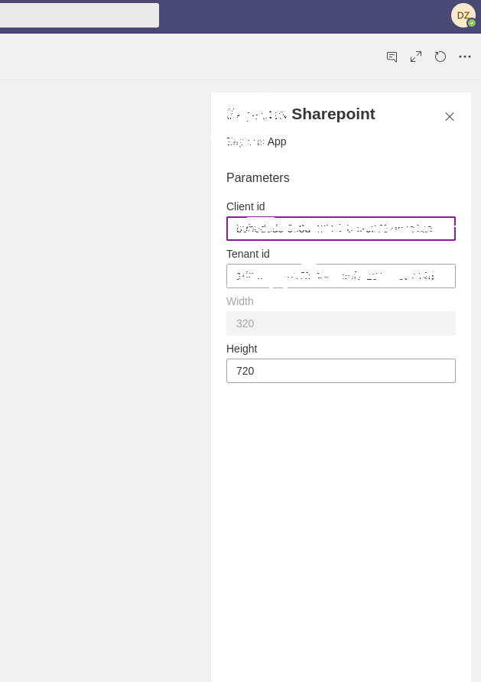Image resolution: width=481 pixels, height=682 pixels.
Task: Click the Sharepoint panel title
Action: click(x=301, y=114)
